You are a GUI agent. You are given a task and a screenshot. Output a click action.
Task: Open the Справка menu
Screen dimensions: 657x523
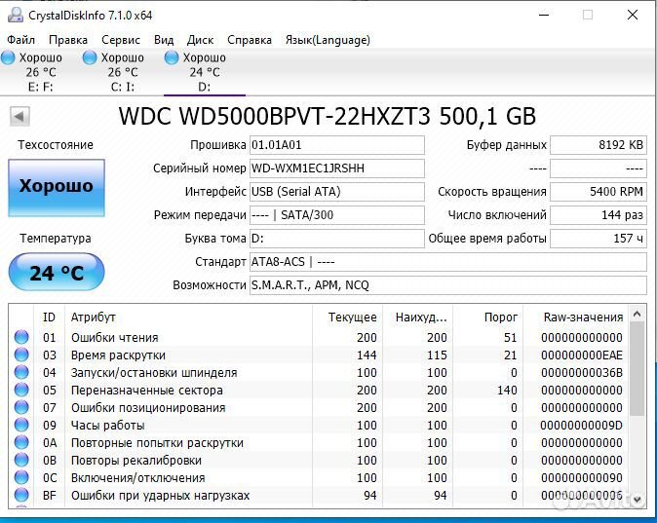[250, 40]
